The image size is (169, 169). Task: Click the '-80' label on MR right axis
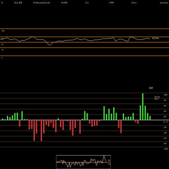tap(165, 144)
